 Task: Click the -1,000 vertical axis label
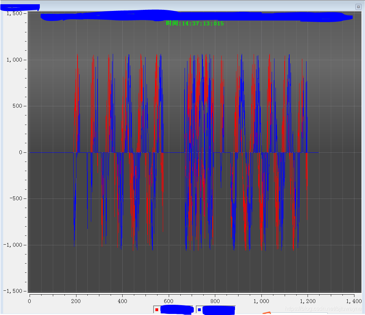click(x=13, y=245)
